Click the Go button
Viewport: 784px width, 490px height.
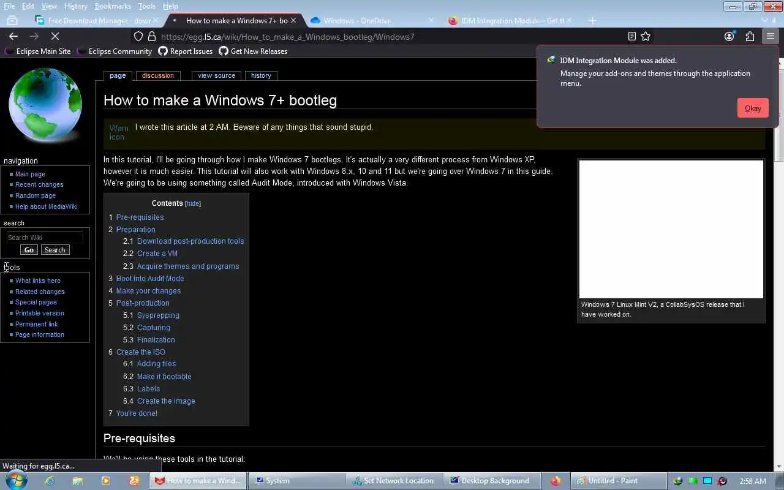tap(29, 250)
